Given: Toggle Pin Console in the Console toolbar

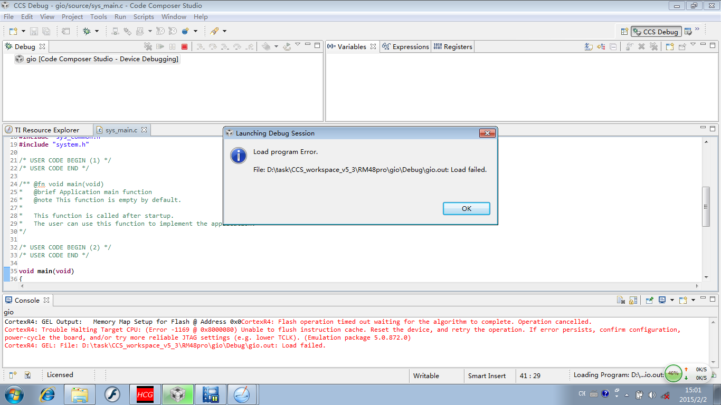Looking at the screenshot, I should (650, 300).
